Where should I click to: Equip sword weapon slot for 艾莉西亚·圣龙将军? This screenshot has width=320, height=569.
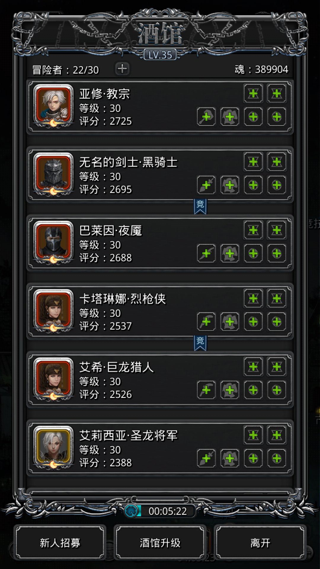pos(206,458)
